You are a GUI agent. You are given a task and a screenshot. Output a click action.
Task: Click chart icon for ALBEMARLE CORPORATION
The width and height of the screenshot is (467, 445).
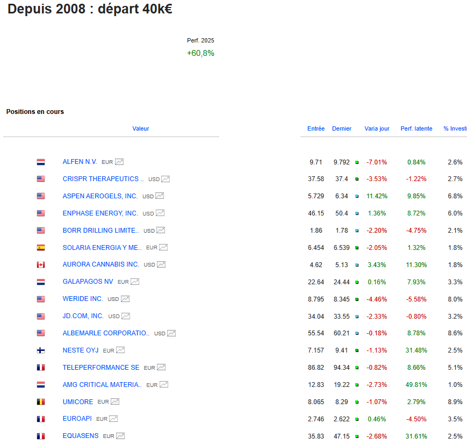click(x=171, y=333)
